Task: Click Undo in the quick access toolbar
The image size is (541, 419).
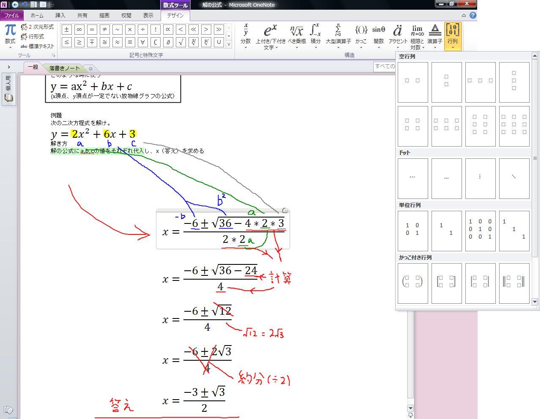Action: pyautogui.click(x=25, y=5)
